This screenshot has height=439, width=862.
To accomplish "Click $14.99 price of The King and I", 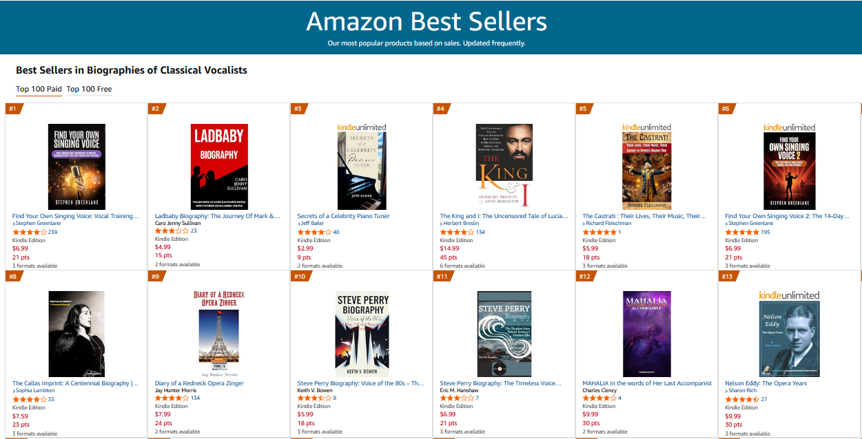I will click(x=449, y=248).
